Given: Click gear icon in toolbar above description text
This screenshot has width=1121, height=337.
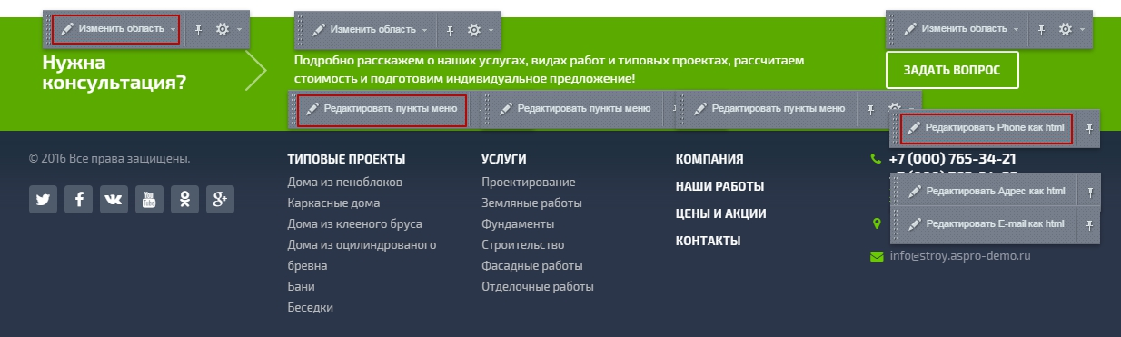Looking at the screenshot, I should pyautogui.click(x=473, y=29).
